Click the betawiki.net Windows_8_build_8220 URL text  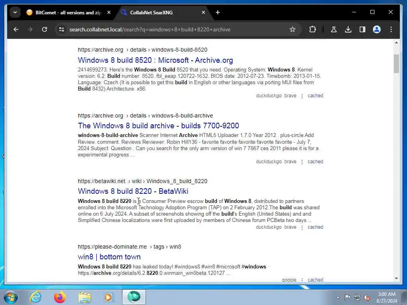pos(143,181)
